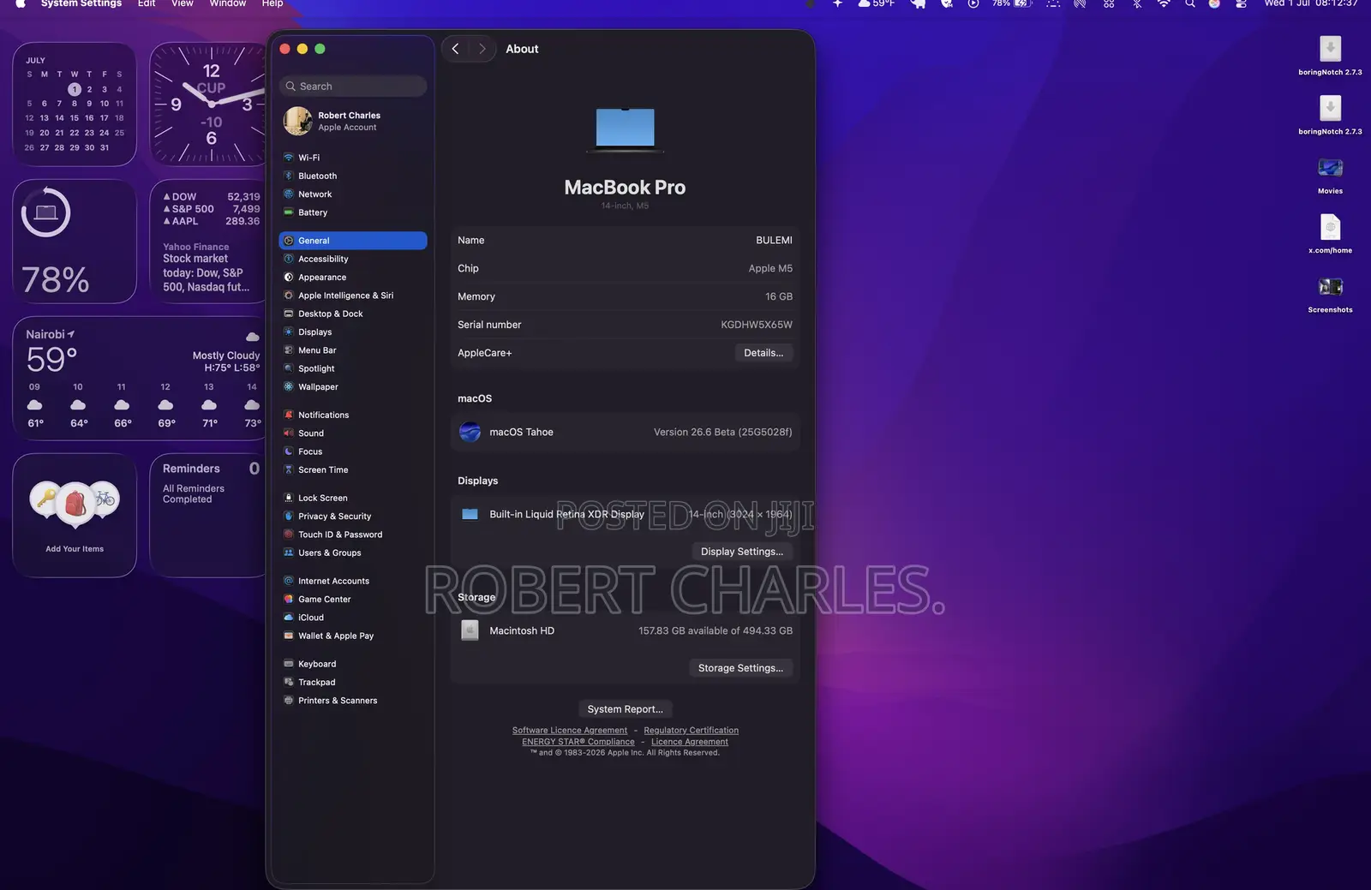Open iCloud settings

352,618
